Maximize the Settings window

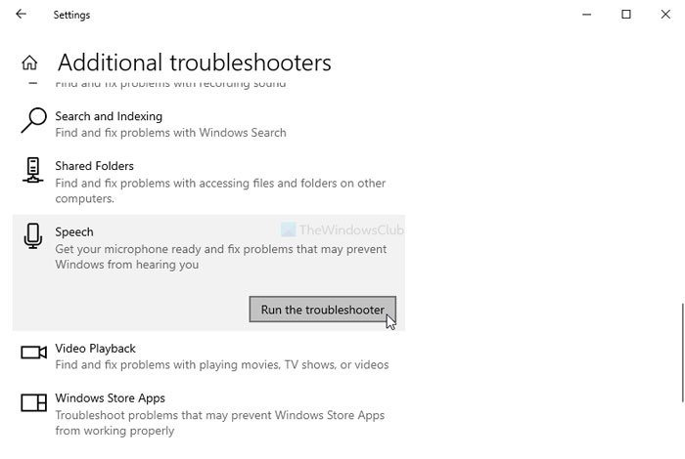(x=626, y=15)
